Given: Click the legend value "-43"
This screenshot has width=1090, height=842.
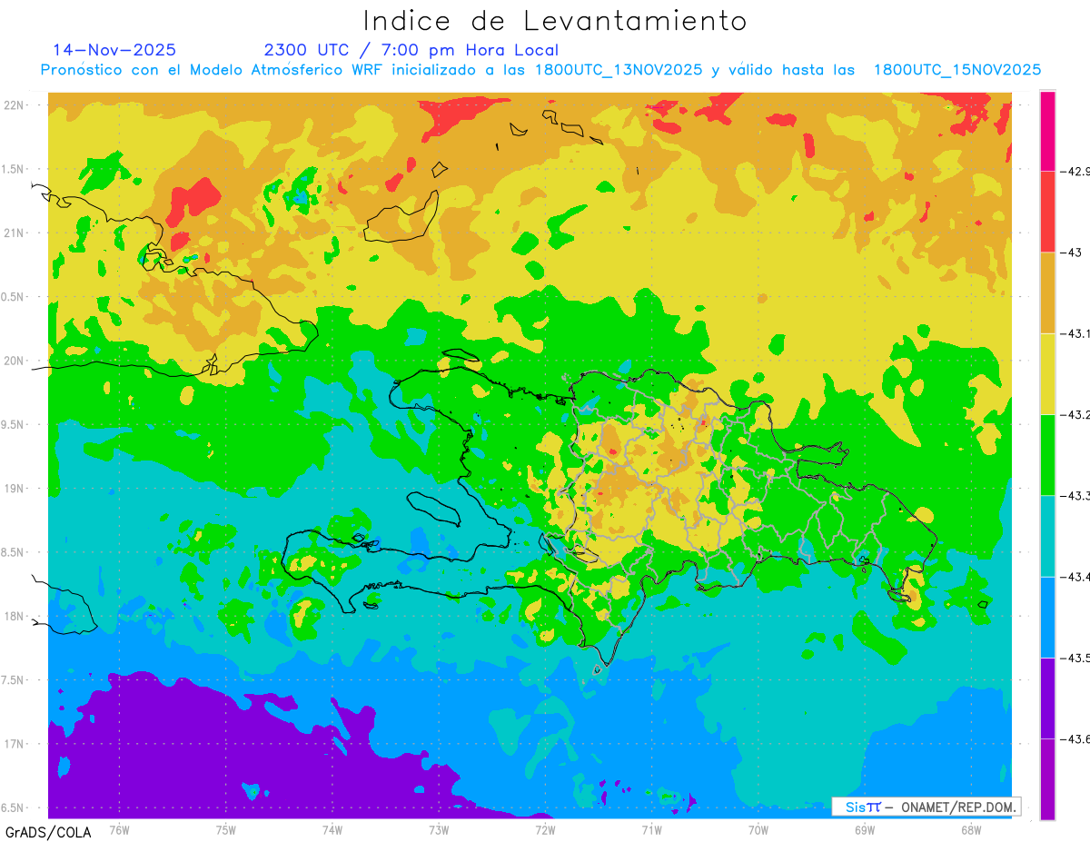Looking at the screenshot, I should tap(1069, 253).
